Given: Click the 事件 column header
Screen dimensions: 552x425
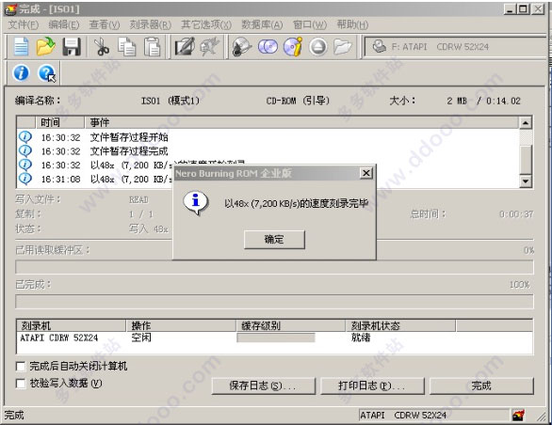Looking at the screenshot, I should click(x=301, y=122).
